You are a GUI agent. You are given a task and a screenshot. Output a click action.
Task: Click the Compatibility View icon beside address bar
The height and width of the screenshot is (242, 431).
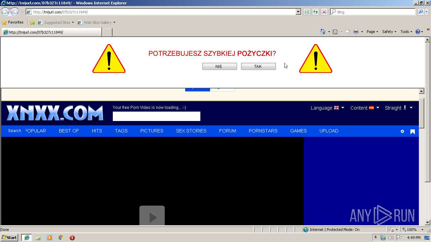[307, 12]
